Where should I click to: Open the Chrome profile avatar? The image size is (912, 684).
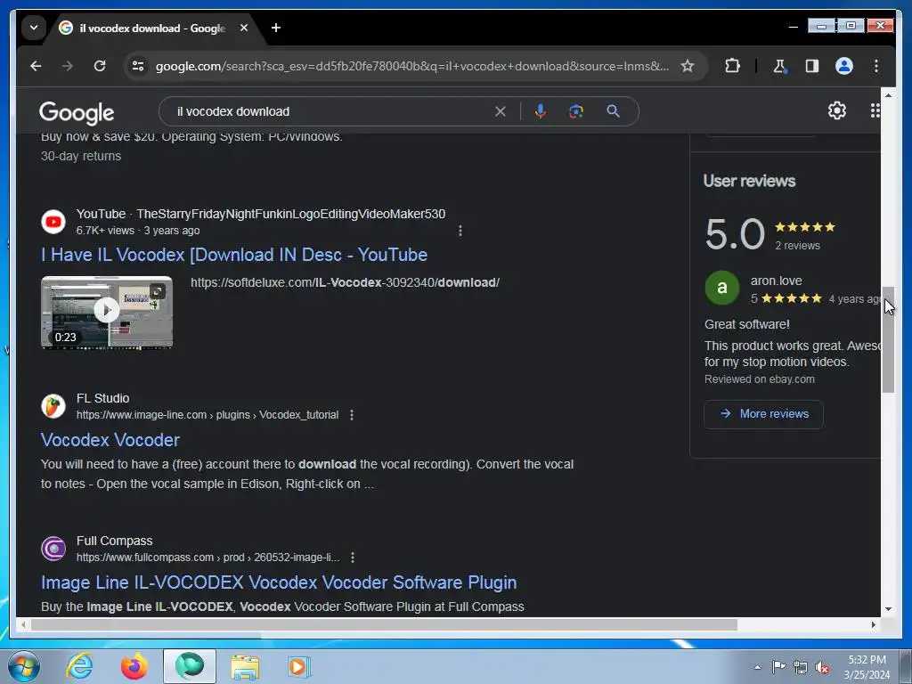tap(844, 66)
